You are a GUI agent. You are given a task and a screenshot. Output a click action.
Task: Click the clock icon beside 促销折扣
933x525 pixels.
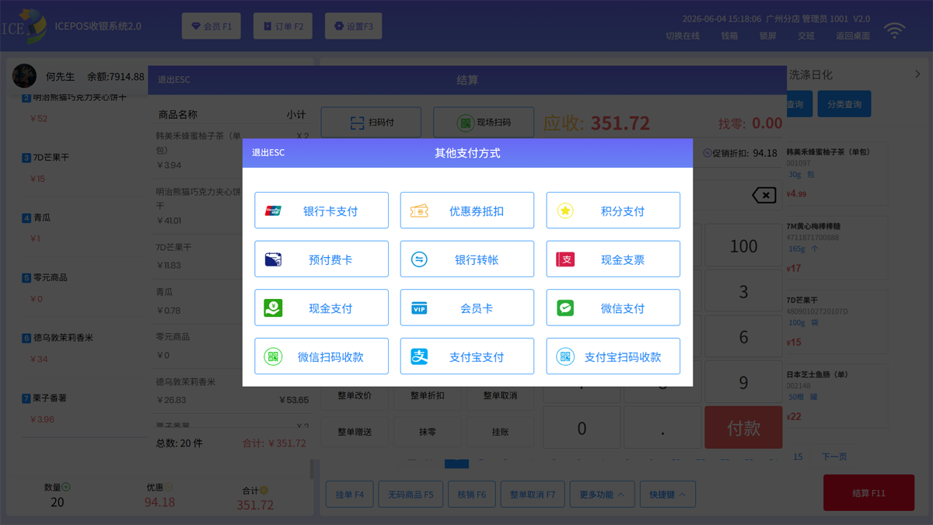[707, 153]
